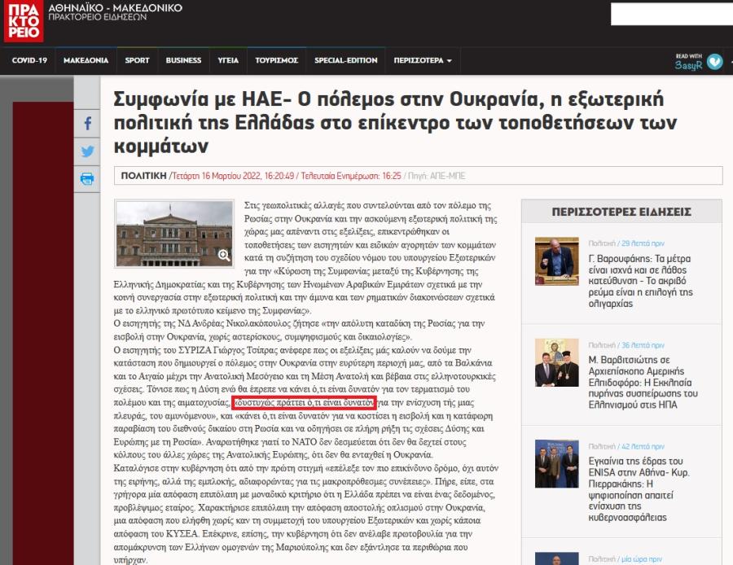Open SPECIAL-EDITION menu item
The width and height of the screenshot is (733, 565).
[x=346, y=60]
